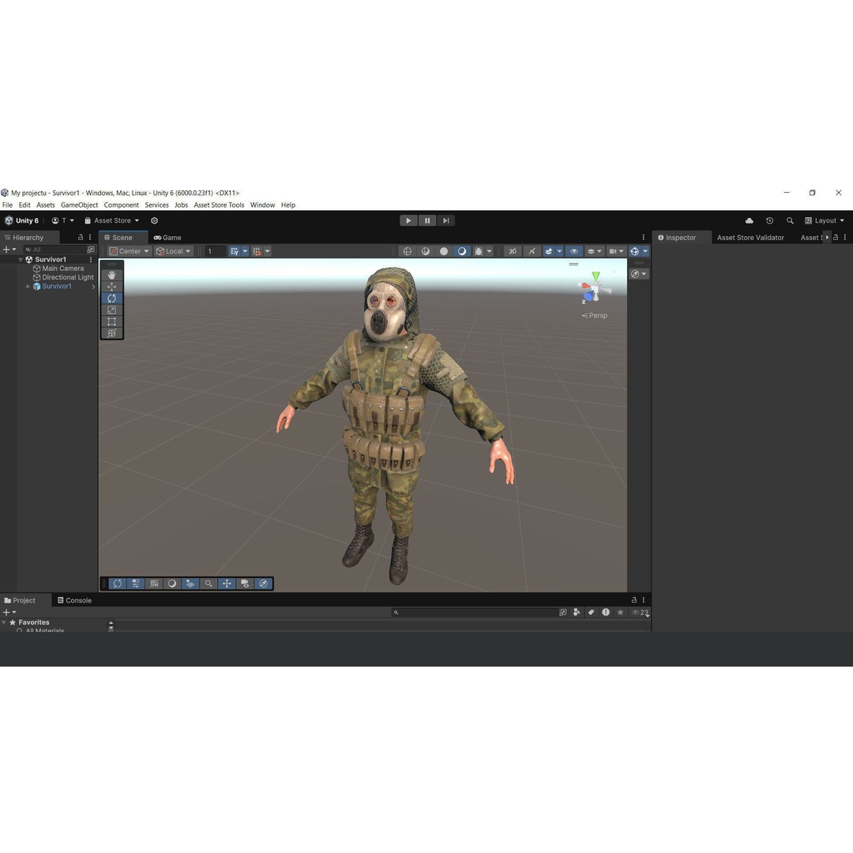Open Survivor1 scene row three-dot menu
The width and height of the screenshot is (853, 853).
tap(91, 260)
